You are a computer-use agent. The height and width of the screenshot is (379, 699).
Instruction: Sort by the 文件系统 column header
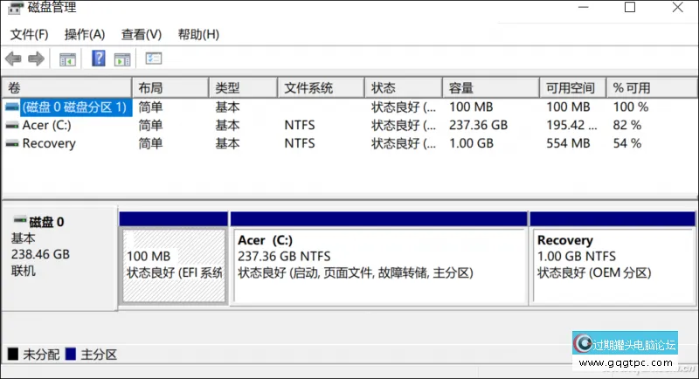click(321, 87)
